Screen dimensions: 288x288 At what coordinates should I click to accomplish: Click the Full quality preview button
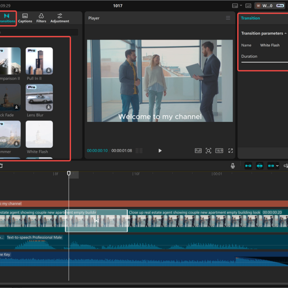pos(198,151)
